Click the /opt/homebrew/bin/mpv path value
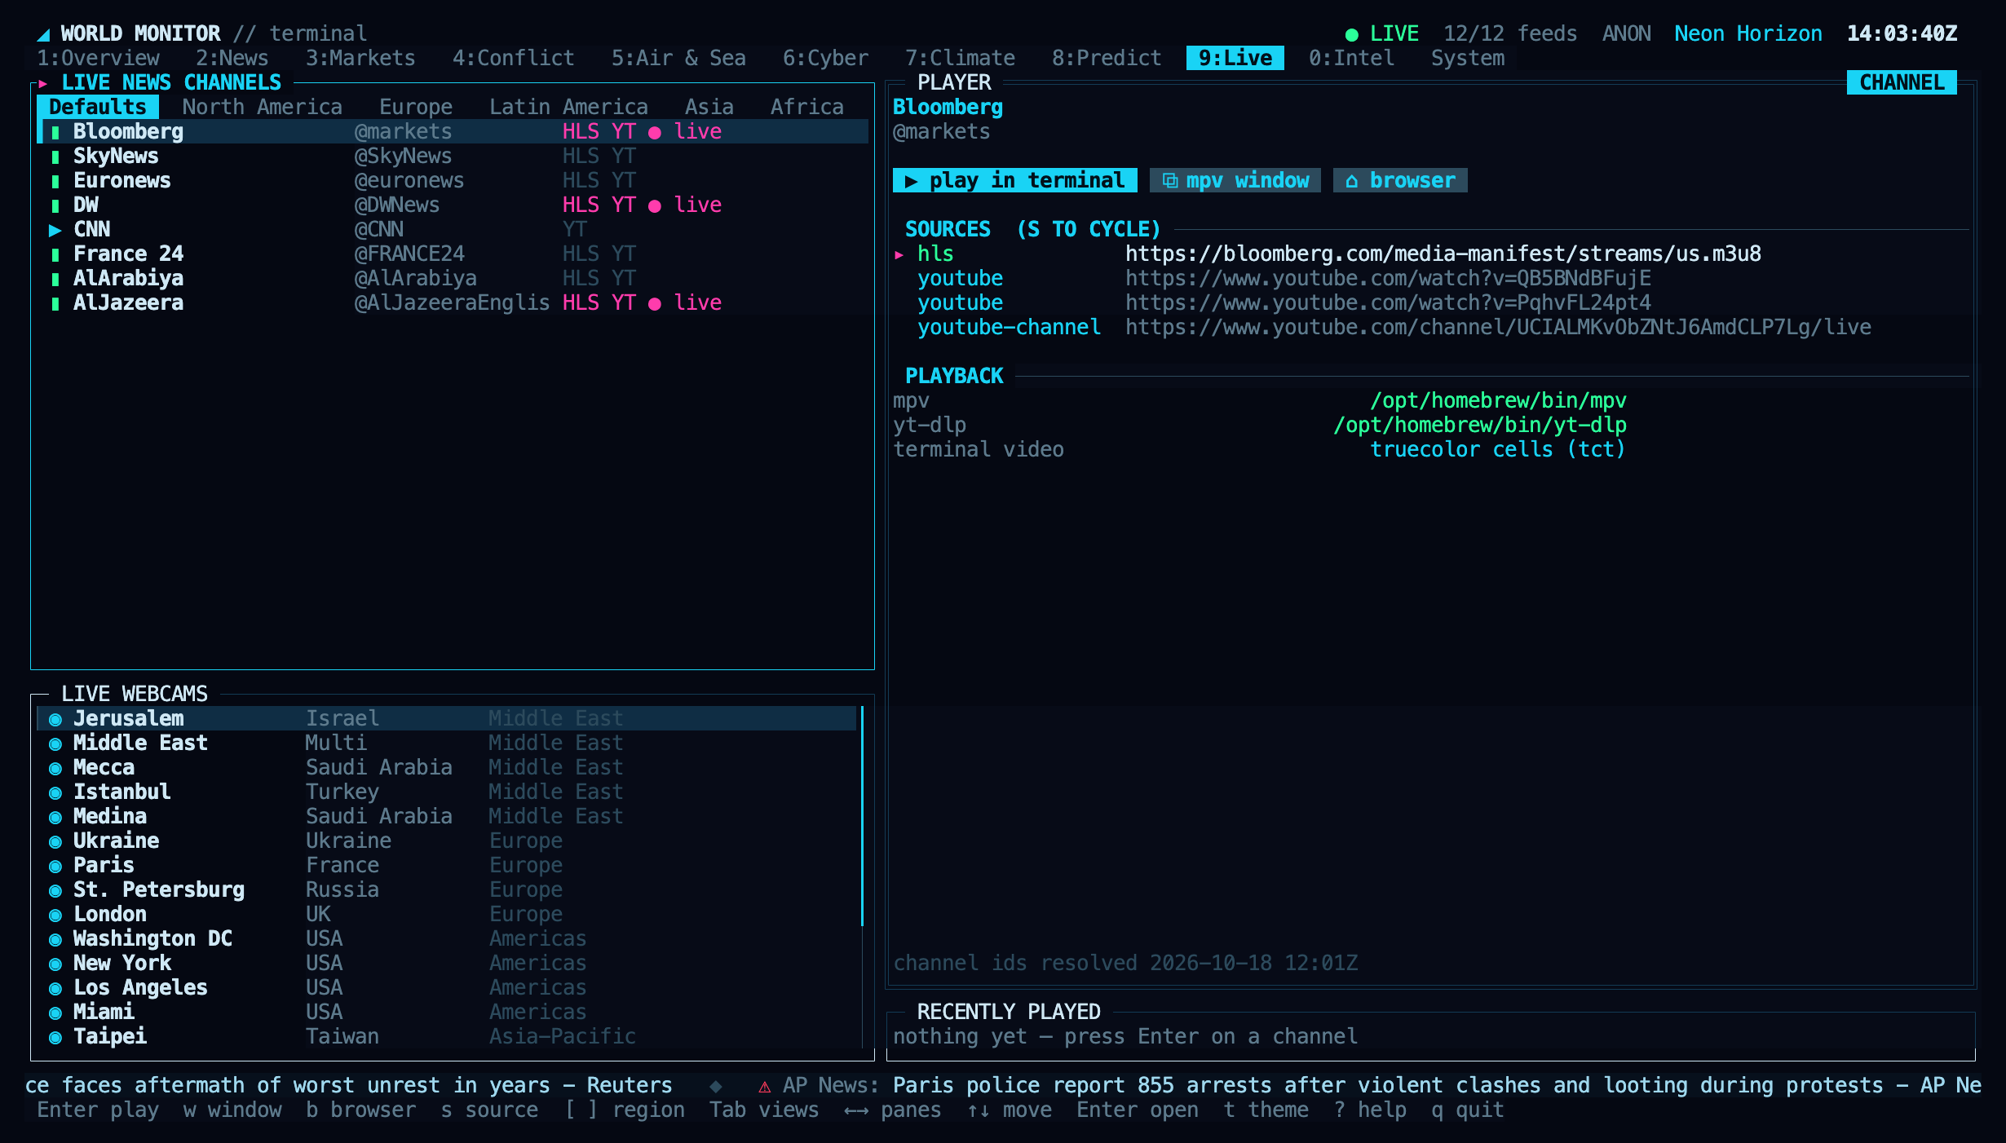 click(x=1498, y=400)
